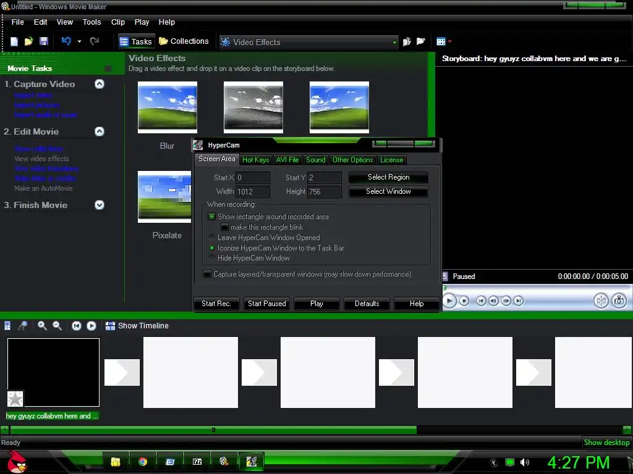Go up one level collection icon
The height and width of the screenshot is (474, 633).
[407, 41]
